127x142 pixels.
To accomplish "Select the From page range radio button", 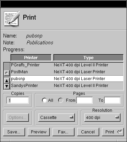I will [60, 100].
